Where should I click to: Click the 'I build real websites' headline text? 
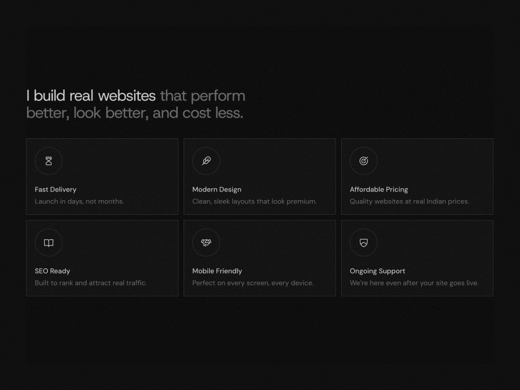[x=91, y=96]
